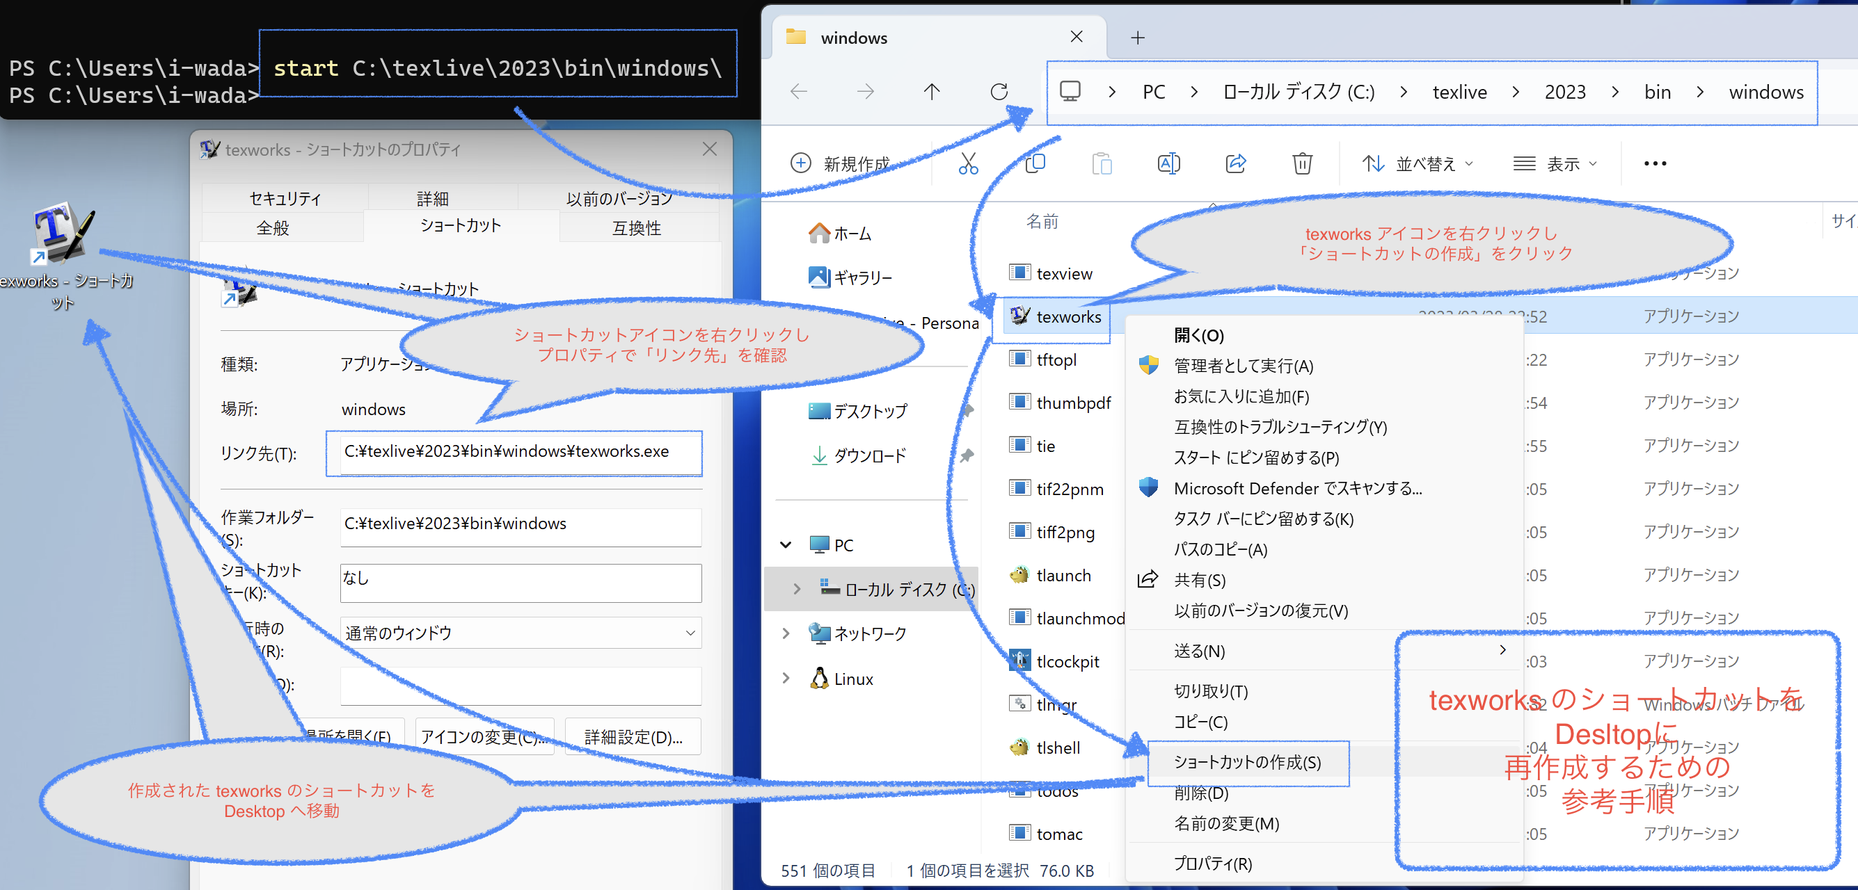Copy the selected item using the copy icon
This screenshot has width=1858, height=890.
click(1034, 163)
